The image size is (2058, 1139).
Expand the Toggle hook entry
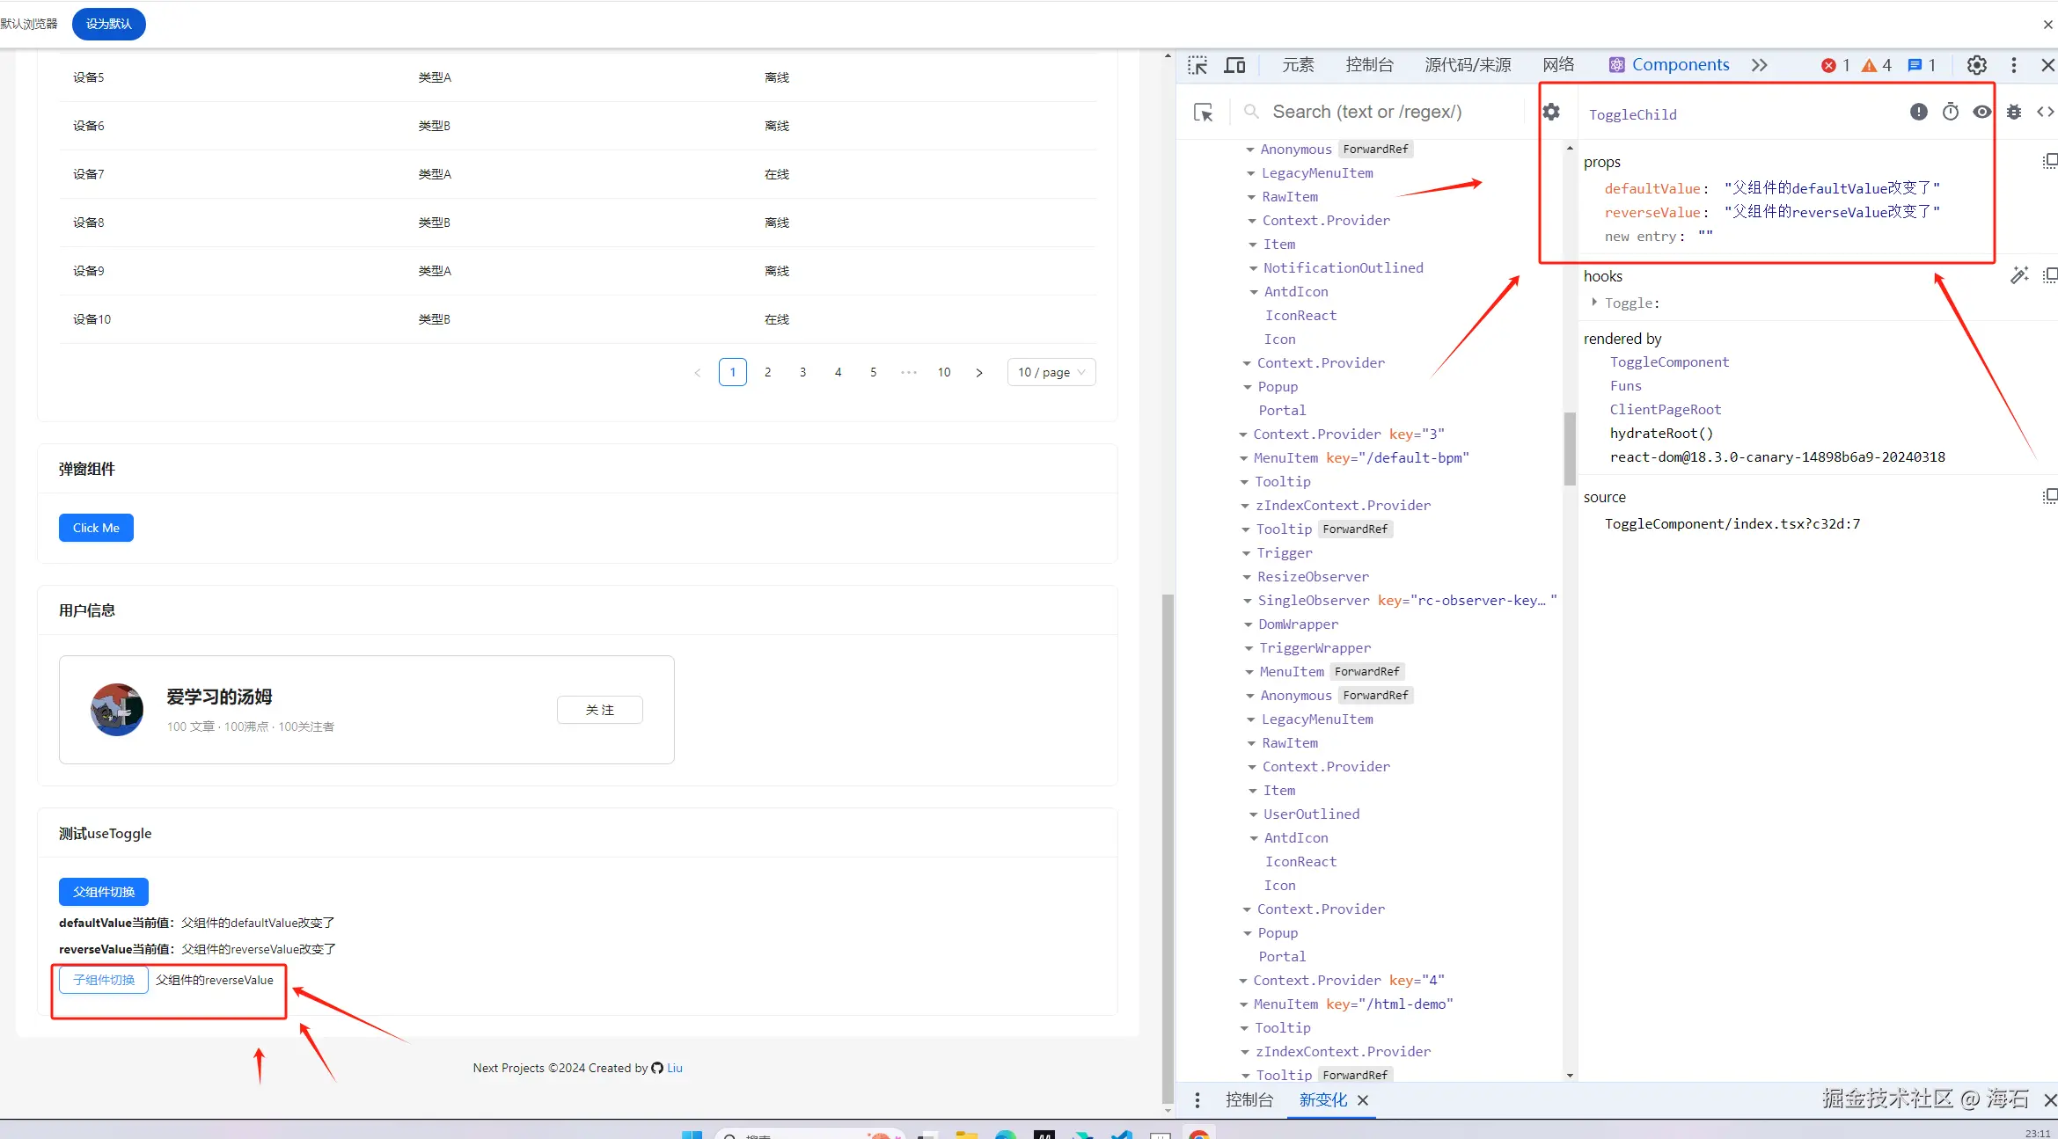[x=1594, y=303]
